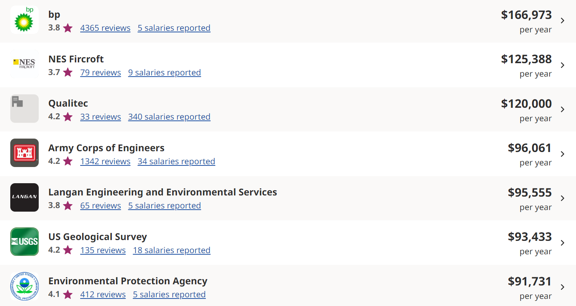Click the black Langan logo

[24, 197]
